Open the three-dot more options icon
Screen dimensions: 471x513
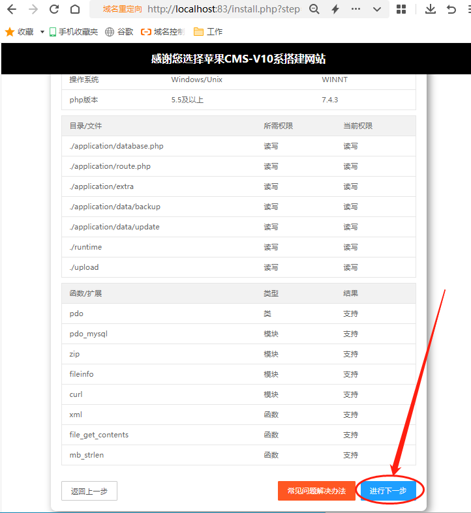356,9
